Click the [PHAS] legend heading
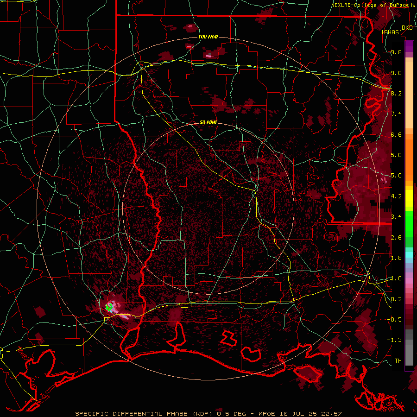The width and height of the screenshot is (417, 417). (392, 32)
